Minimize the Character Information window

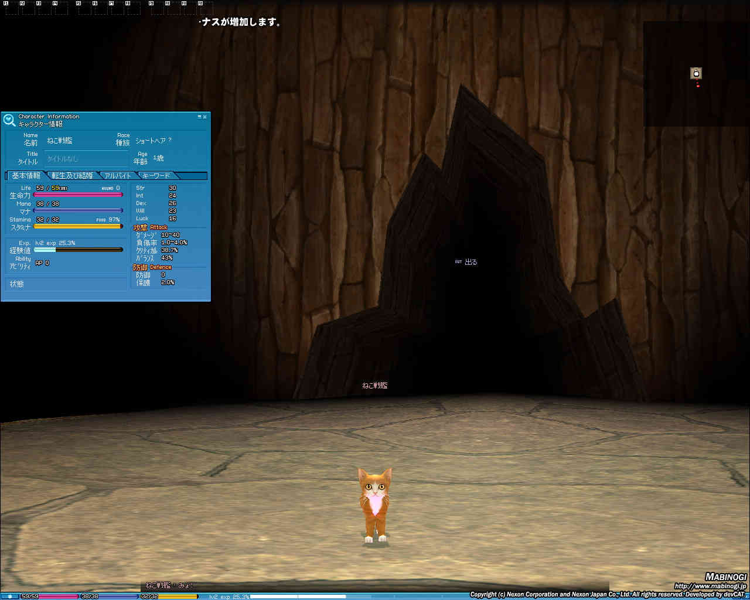tap(199, 117)
